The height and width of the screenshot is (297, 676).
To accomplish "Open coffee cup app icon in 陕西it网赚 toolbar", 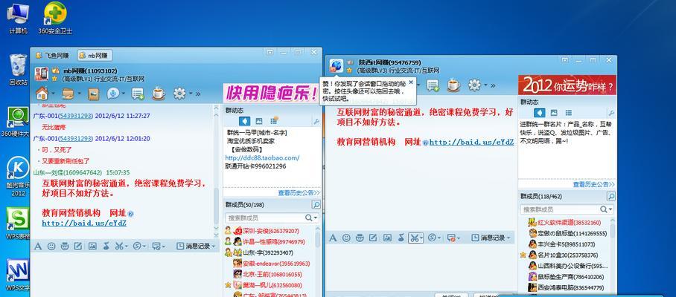I will pos(453,85).
